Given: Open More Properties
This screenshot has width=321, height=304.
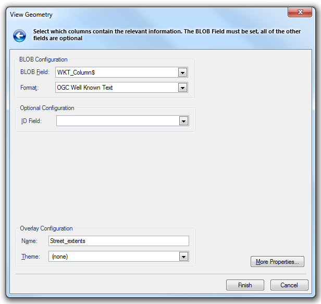Looking at the screenshot, I should pos(277,262).
